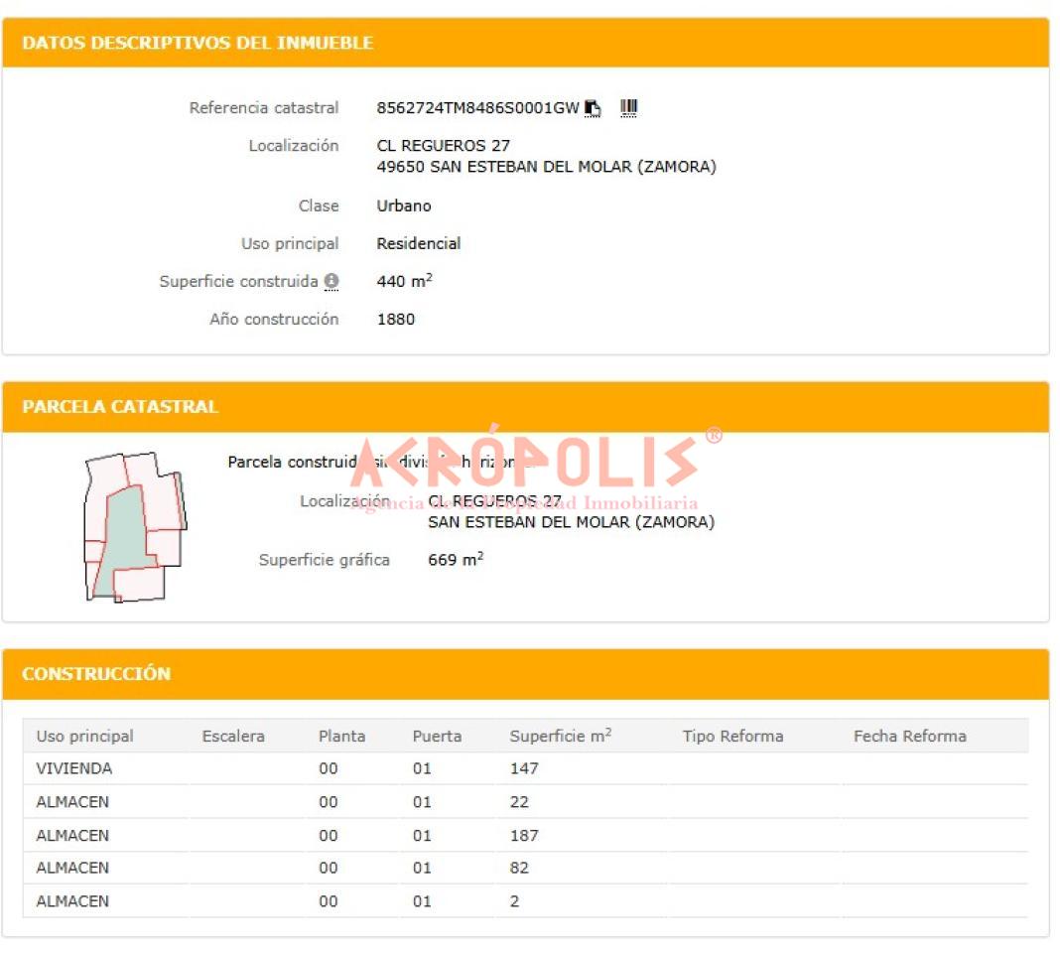The width and height of the screenshot is (1060, 953).
Task: Open the cadastral parcel map thumbnail
Action: [134, 526]
